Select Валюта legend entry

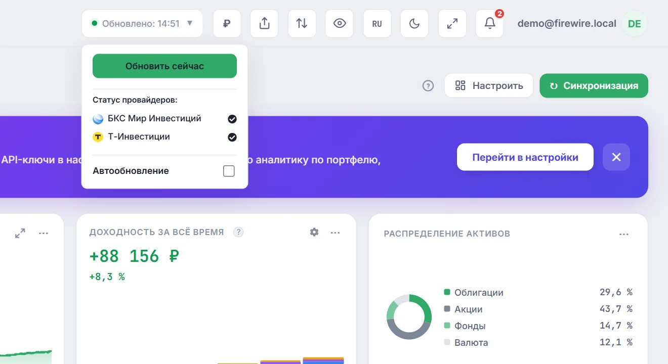click(466, 342)
